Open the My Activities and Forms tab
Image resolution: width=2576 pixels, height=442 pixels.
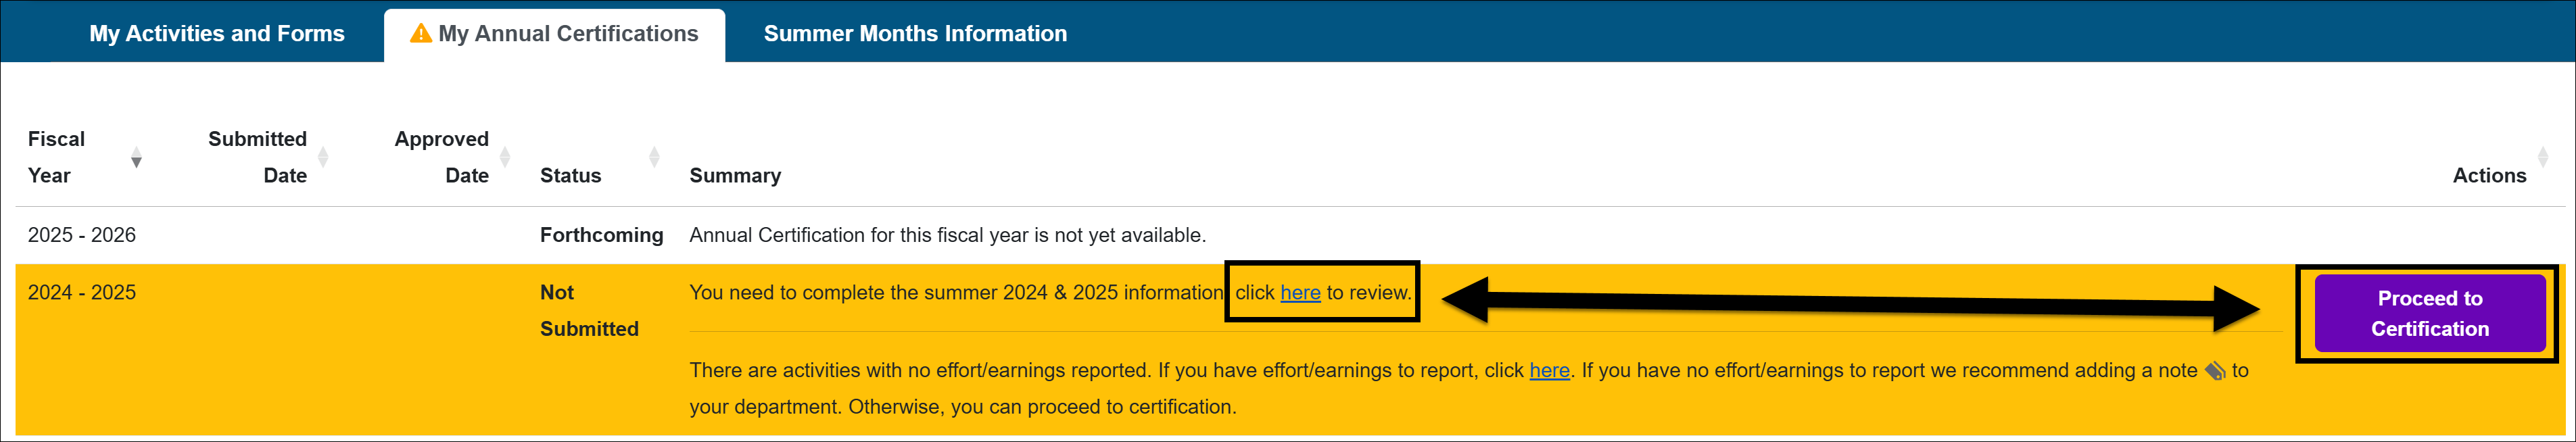tap(217, 33)
